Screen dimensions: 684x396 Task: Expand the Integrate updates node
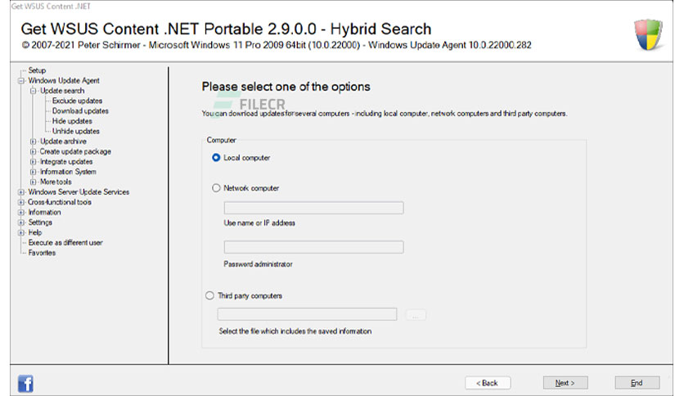point(34,161)
